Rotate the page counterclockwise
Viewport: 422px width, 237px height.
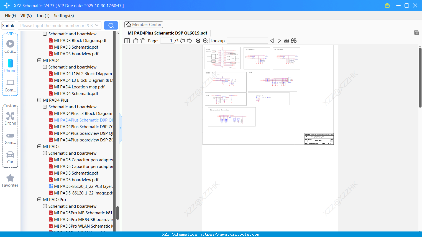(x=135, y=41)
